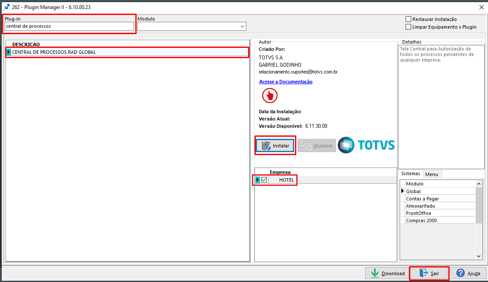
Task: Click the Versão Disponível 6.11.30.00 value
Action: [316, 126]
